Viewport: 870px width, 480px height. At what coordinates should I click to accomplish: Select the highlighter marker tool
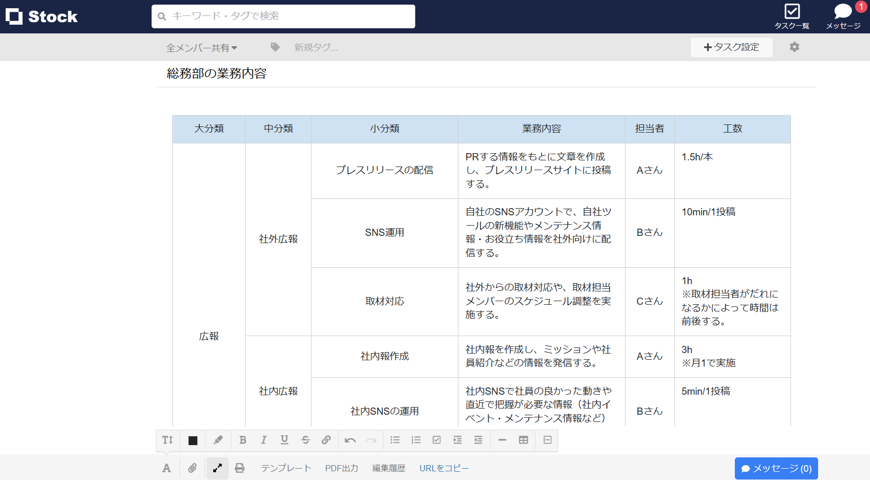tap(218, 440)
